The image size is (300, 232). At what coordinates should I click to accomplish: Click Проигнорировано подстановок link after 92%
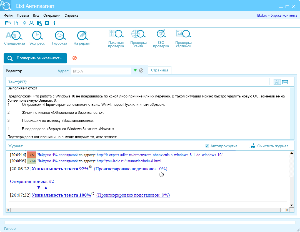pos(131,169)
